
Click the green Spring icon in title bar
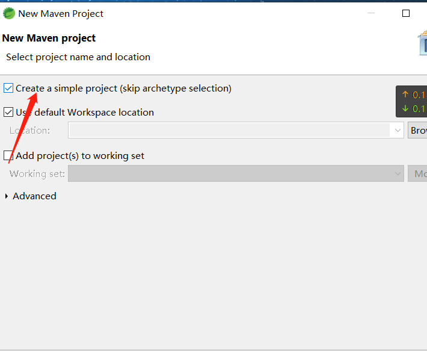pos(8,13)
